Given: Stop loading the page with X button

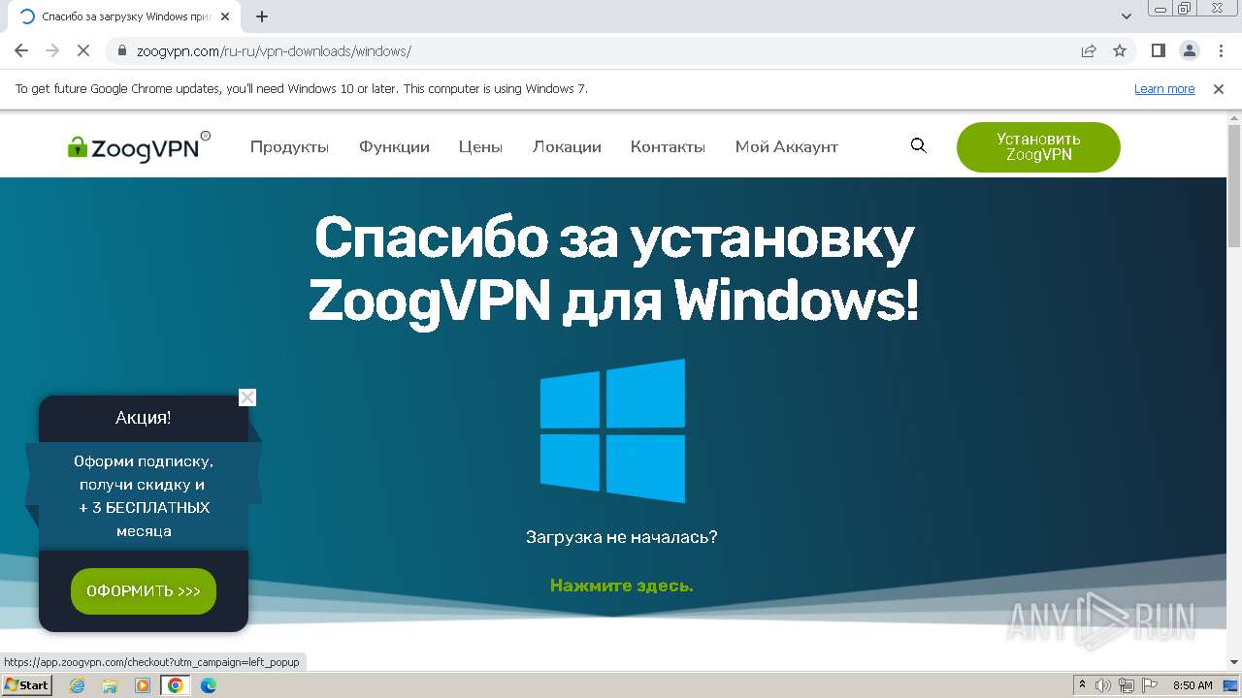Looking at the screenshot, I should tap(83, 51).
